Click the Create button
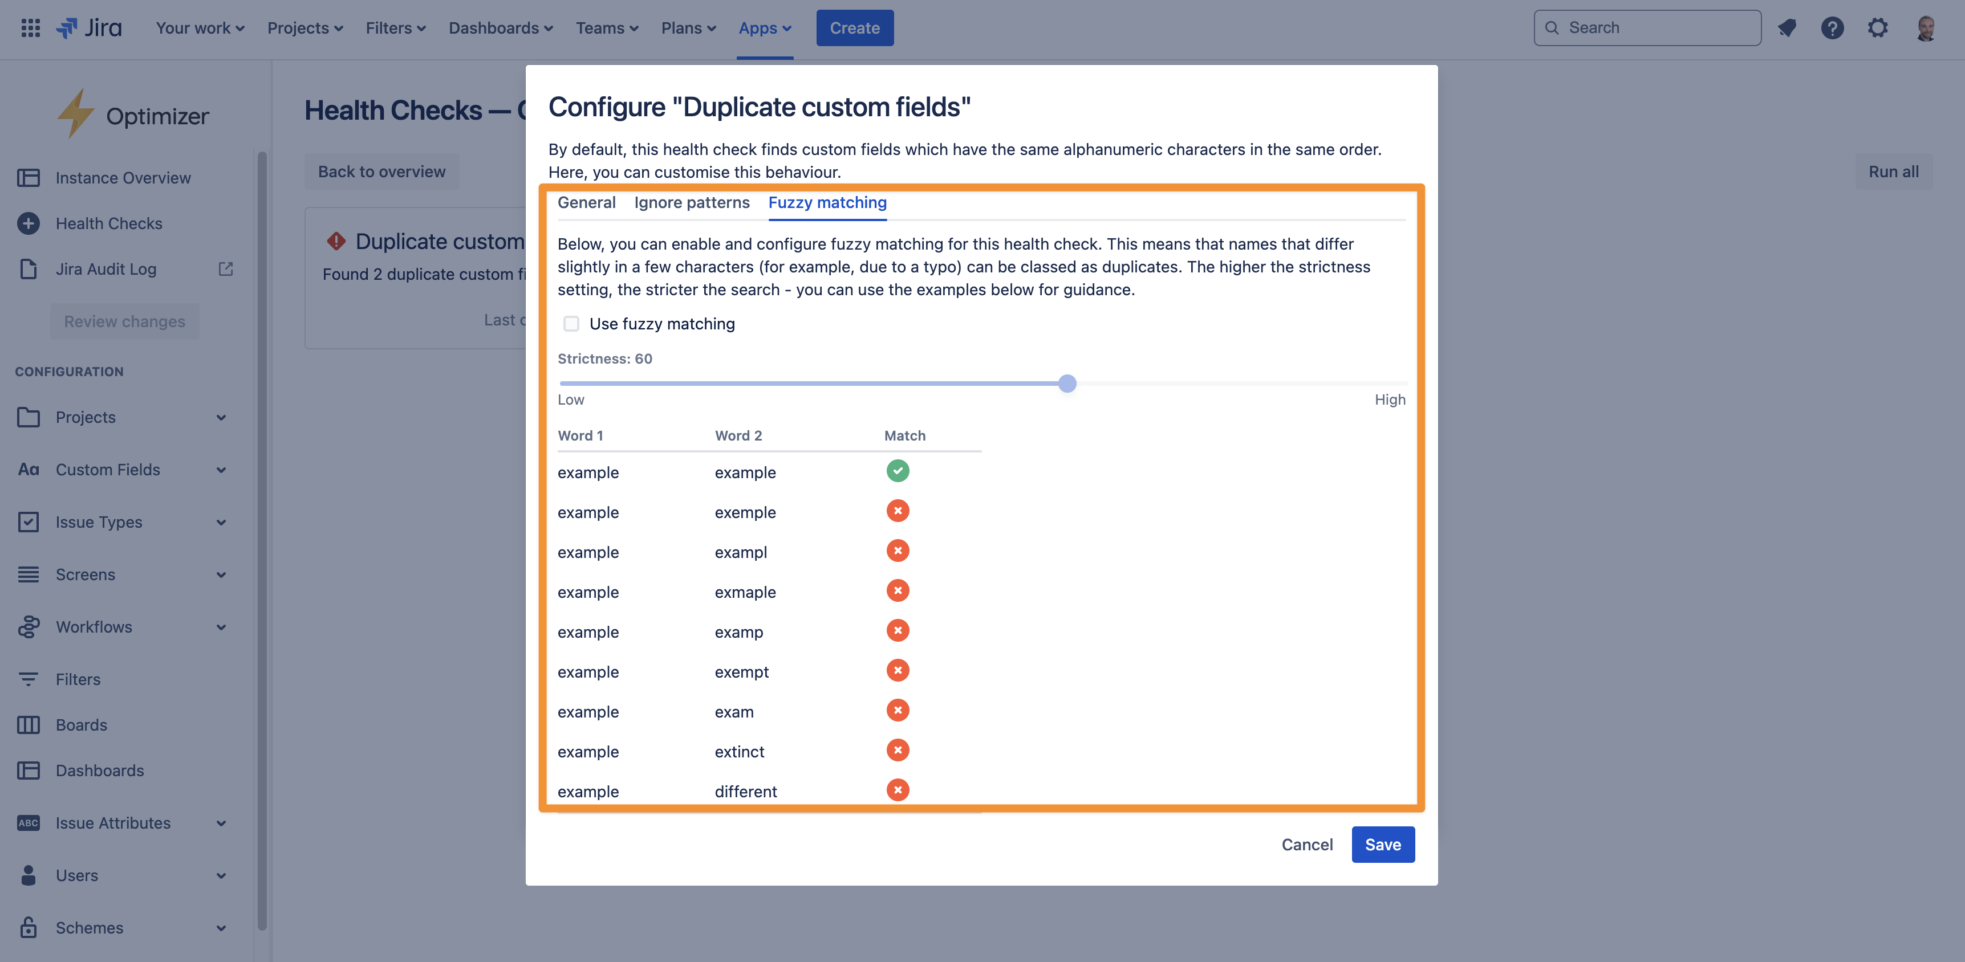The width and height of the screenshot is (1965, 962). click(x=854, y=28)
